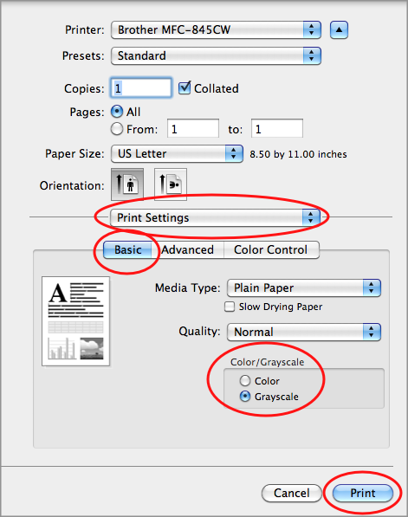
Task: Enable Slow Drying Paper checkbox
Action: pos(230,307)
